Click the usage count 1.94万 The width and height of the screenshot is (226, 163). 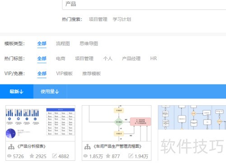(x=141, y=156)
